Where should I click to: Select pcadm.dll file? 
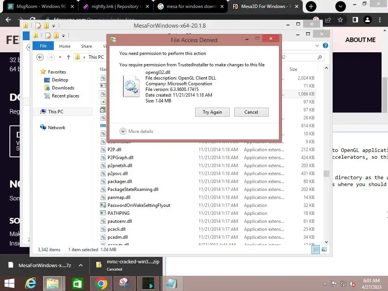coord(117,237)
